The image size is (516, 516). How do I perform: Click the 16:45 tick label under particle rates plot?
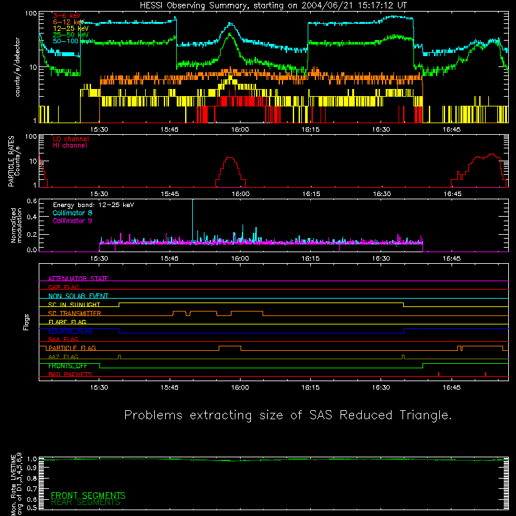[452, 194]
